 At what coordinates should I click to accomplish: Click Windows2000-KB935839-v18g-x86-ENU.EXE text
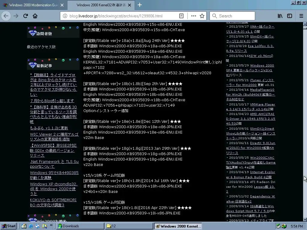(x=140, y=159)
